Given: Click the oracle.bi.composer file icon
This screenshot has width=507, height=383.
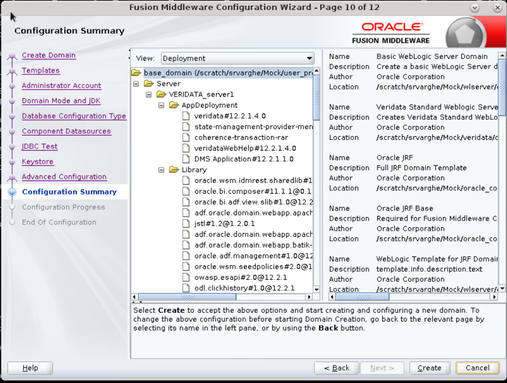Looking at the screenshot, I should pyautogui.click(x=186, y=191).
